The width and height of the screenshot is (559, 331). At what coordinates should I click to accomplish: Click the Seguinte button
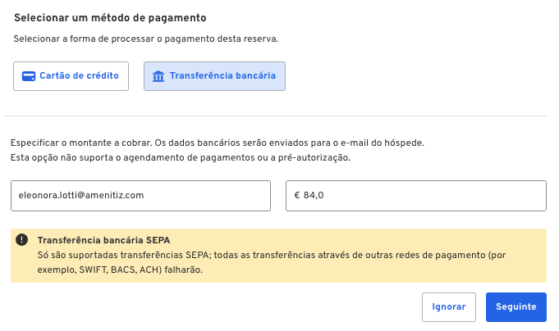coord(515,307)
